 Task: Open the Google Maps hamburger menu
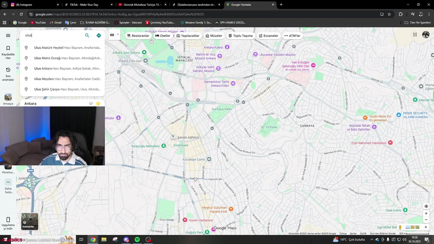[8, 36]
